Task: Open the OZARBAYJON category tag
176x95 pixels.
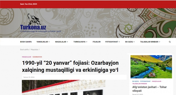Action: point(37,57)
